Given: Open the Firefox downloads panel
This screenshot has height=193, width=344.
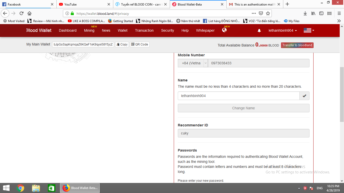Looking at the screenshot, I should pyautogui.click(x=305, y=13).
